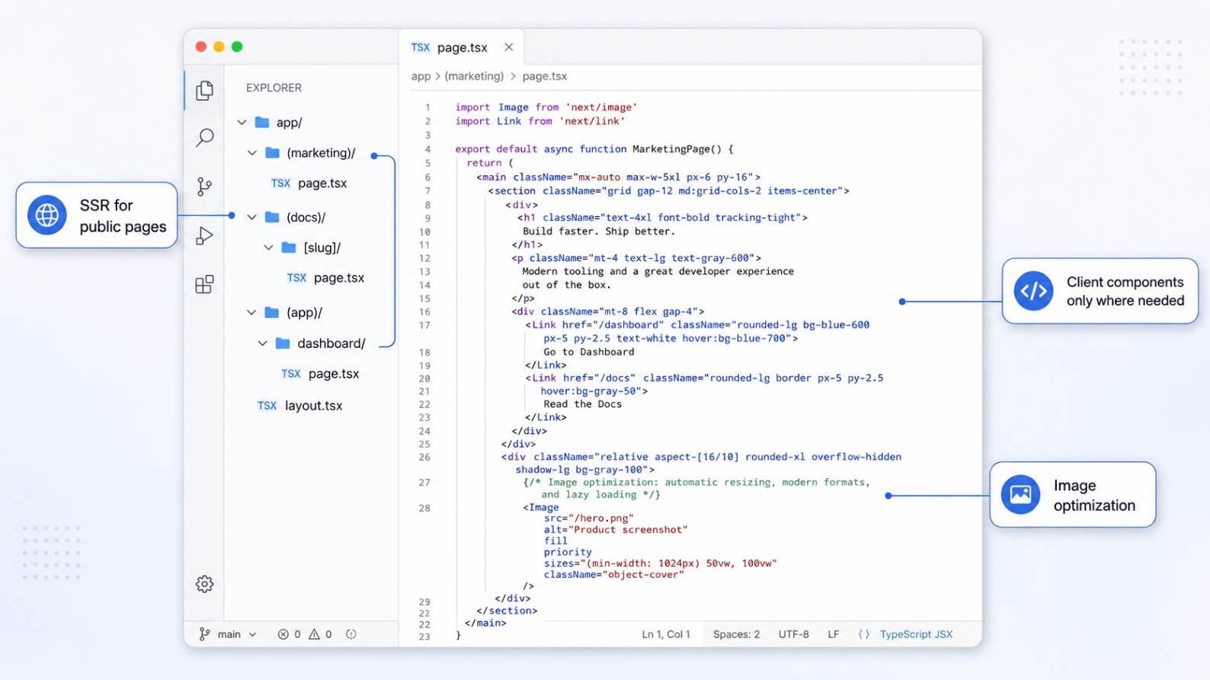Image resolution: width=1210 pixels, height=680 pixels.
Task: Click the LF line ending indicator
Action: [834, 634]
